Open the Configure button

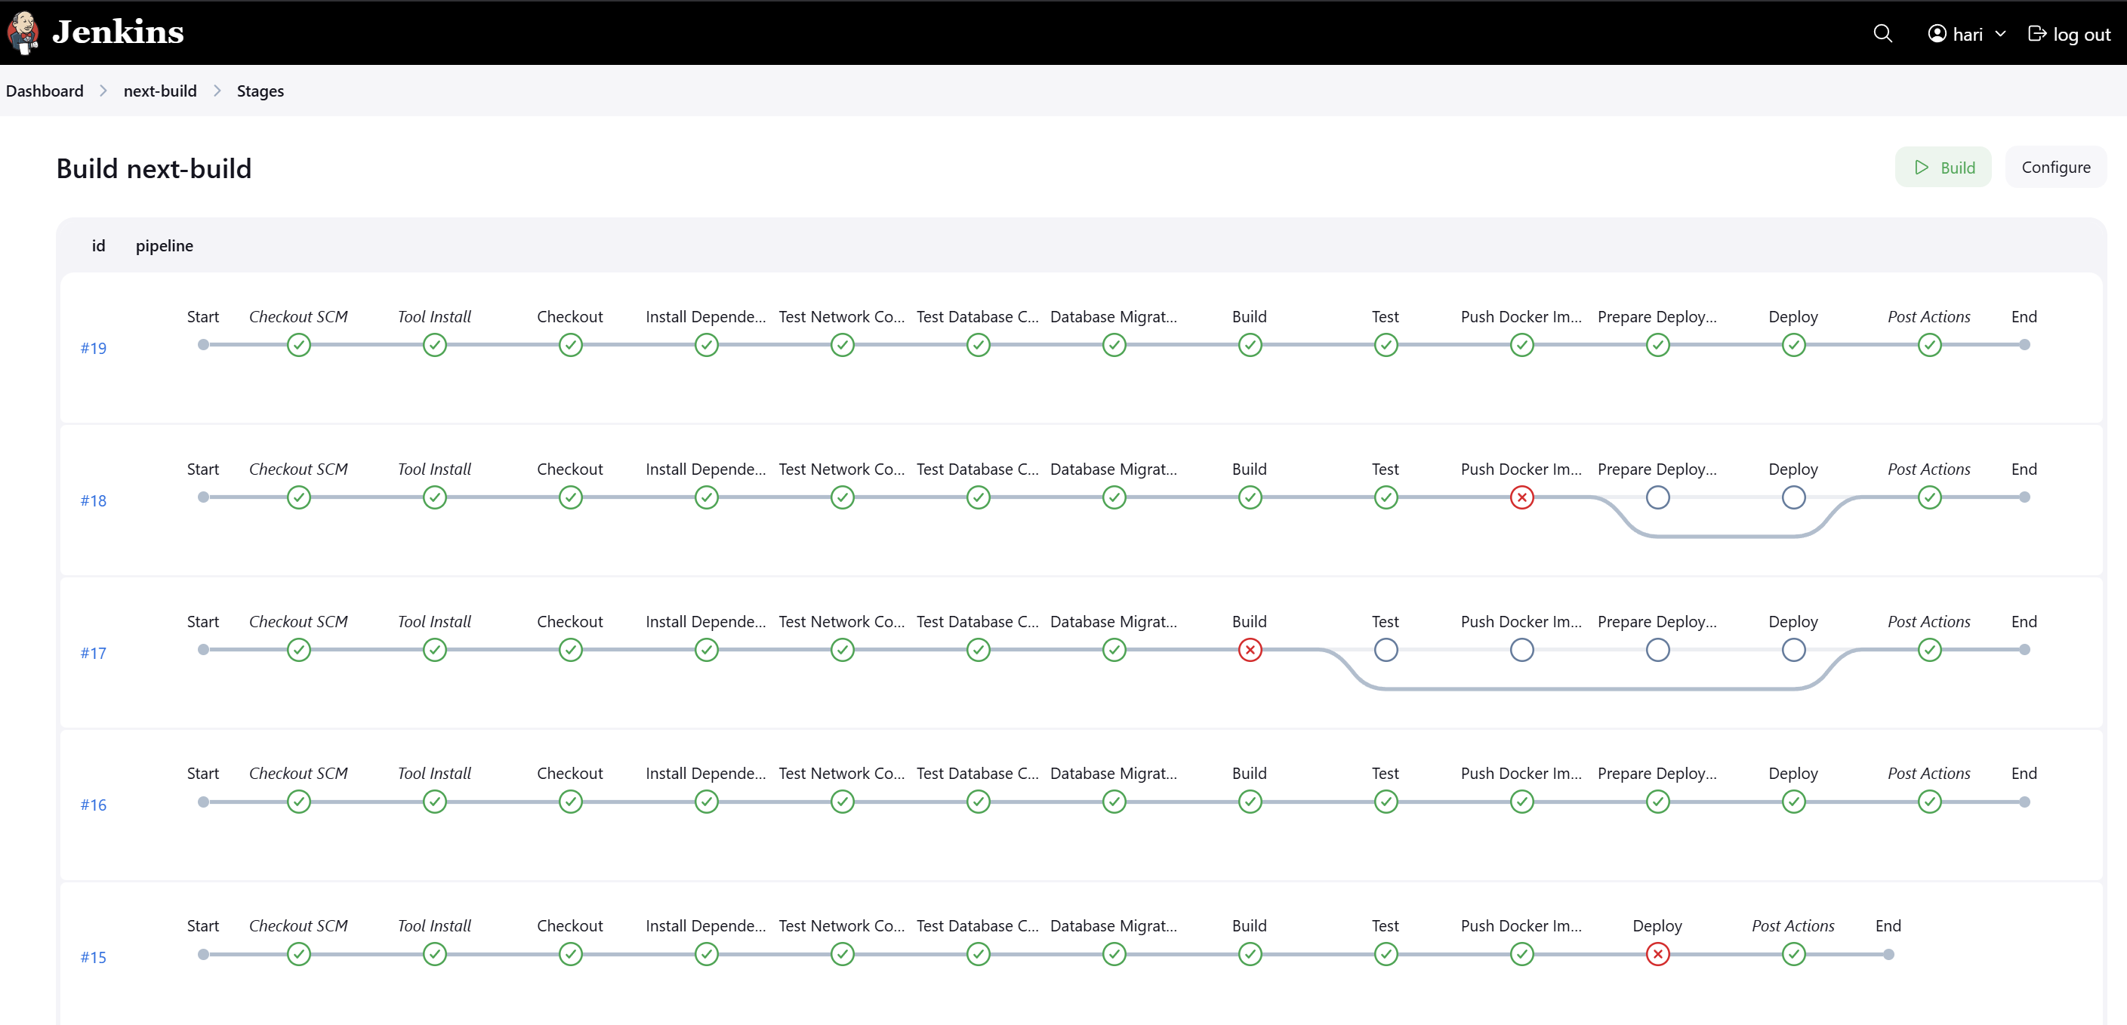coord(2056,168)
